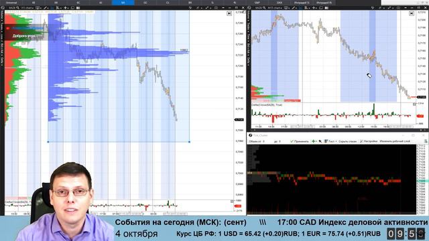This screenshot has height=241, width=429.
Task: Click the speech bubble icon in left chart toolbar
Action: [72, 7]
